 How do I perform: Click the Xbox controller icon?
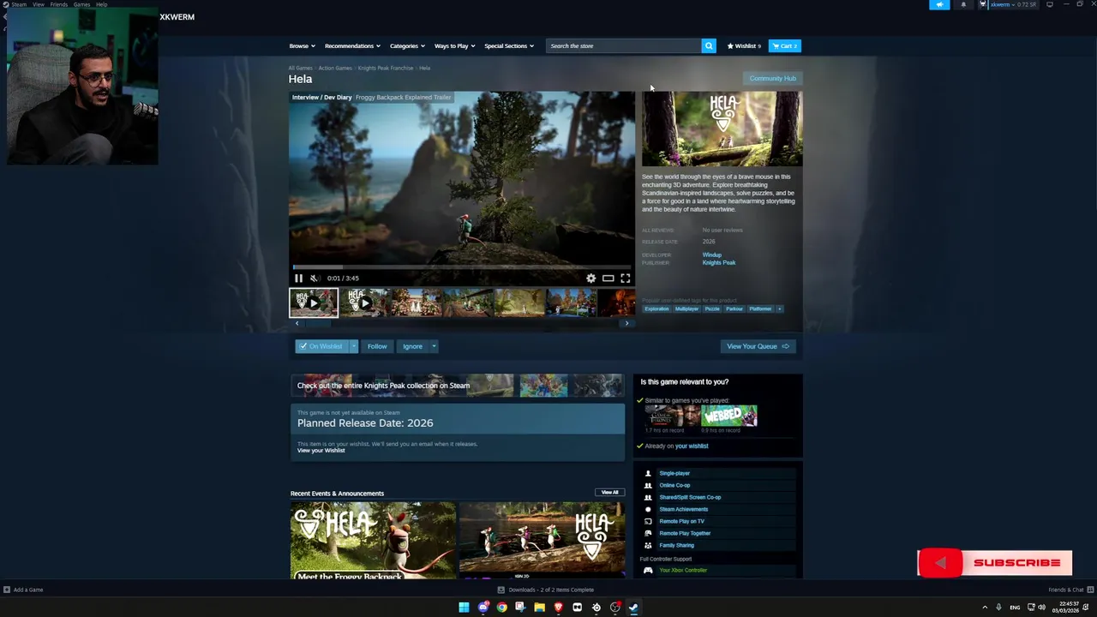[x=648, y=570]
